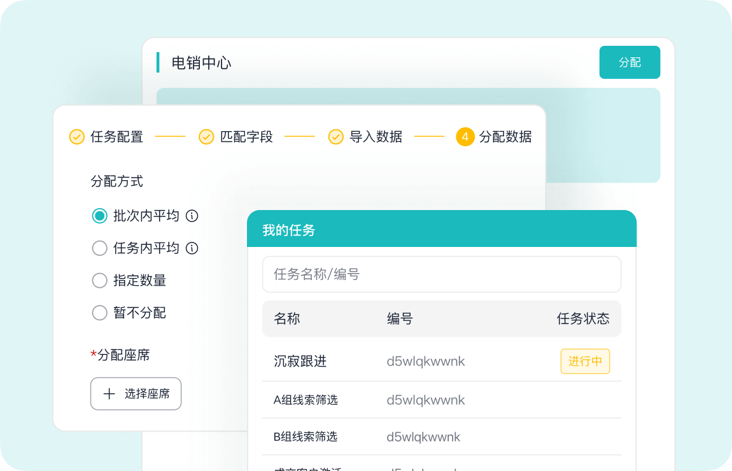Click the 导入数据 step checkmark icon

(336, 137)
